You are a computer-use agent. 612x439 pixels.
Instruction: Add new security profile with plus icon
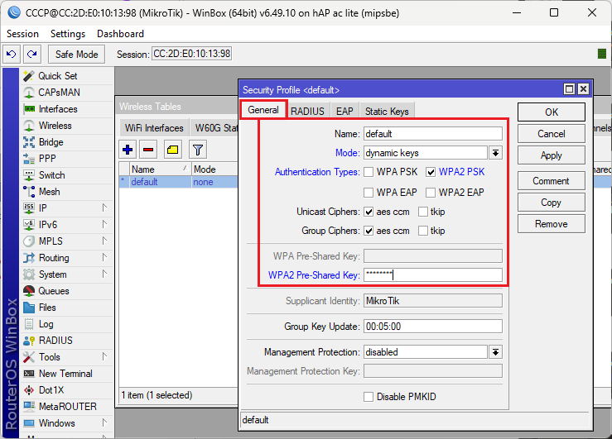(128, 150)
